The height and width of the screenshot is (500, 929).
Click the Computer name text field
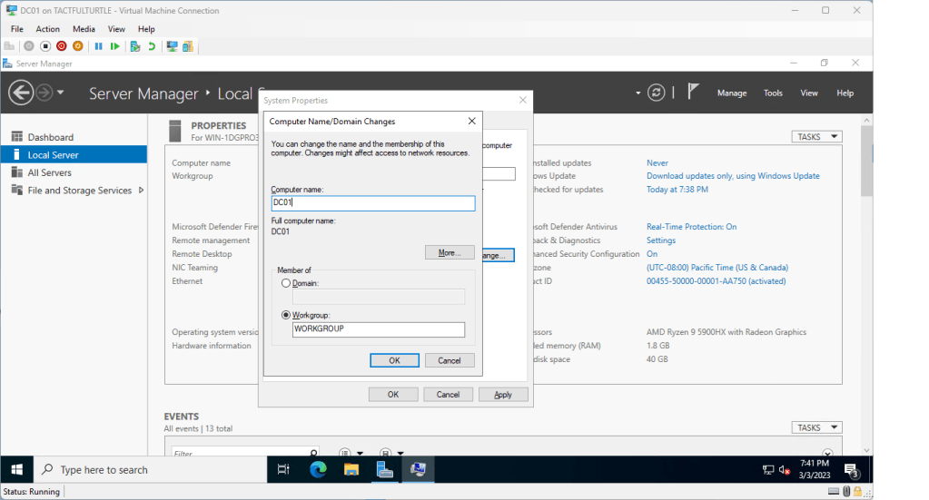click(372, 203)
